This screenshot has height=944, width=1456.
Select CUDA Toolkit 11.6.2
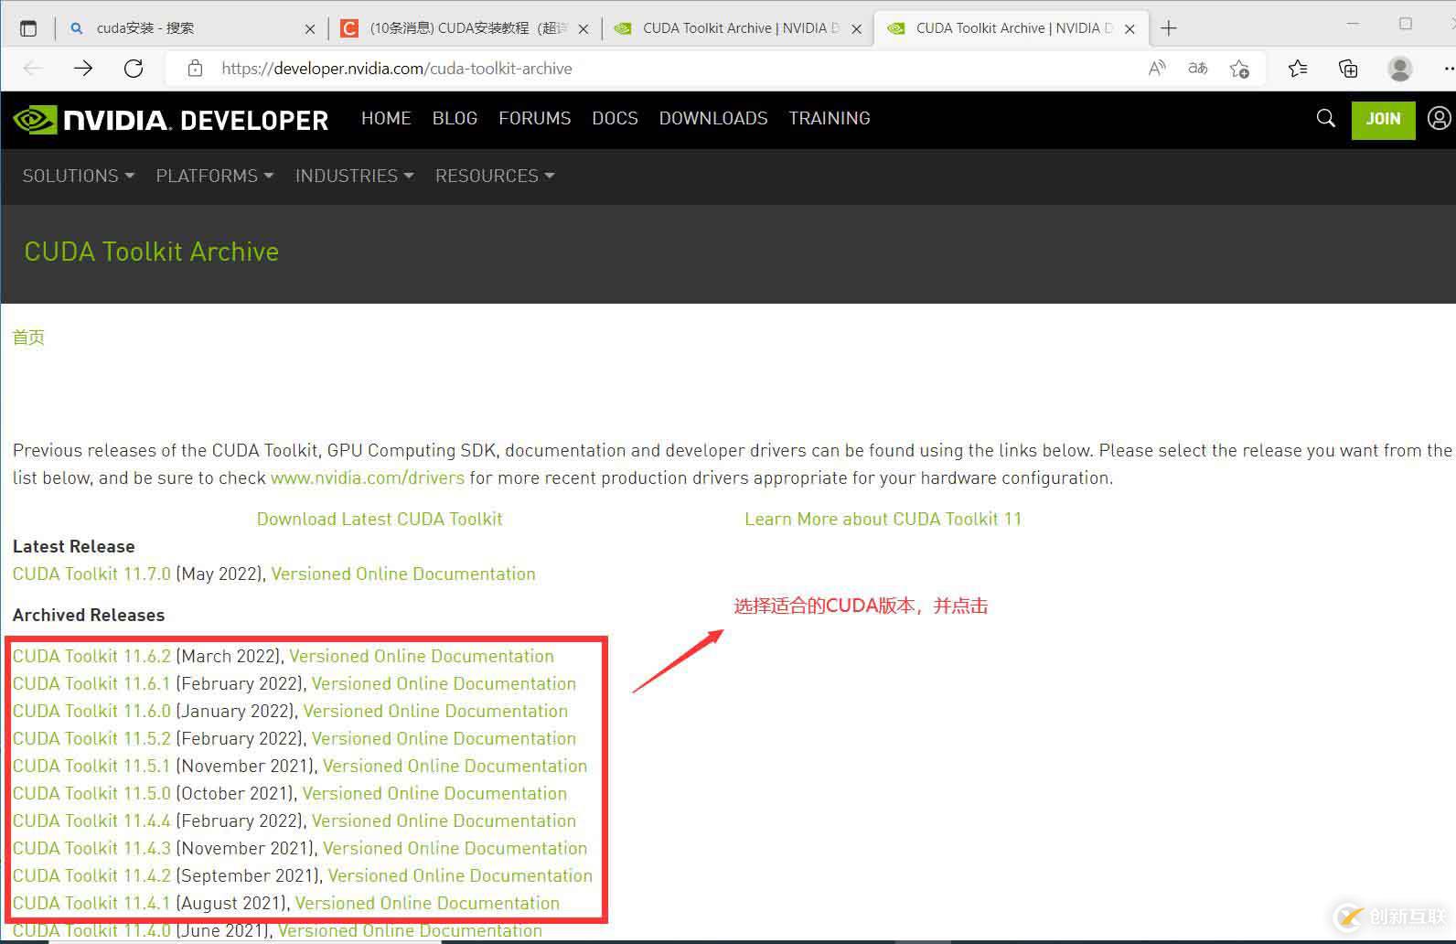tap(91, 656)
